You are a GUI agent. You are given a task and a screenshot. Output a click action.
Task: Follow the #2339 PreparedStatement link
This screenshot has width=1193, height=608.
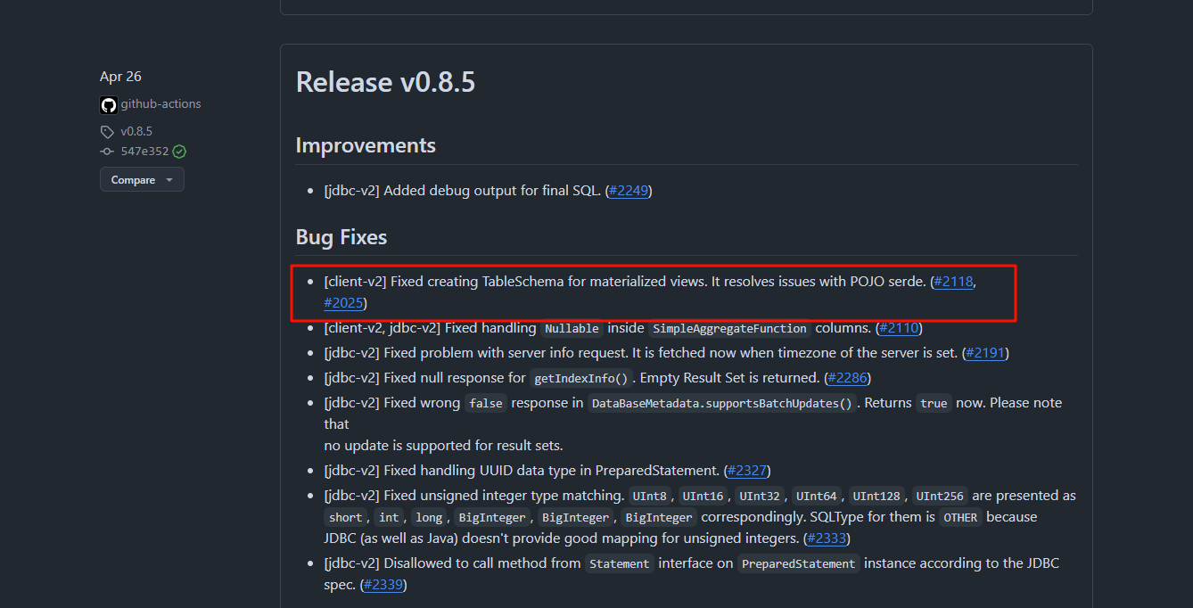[383, 585]
